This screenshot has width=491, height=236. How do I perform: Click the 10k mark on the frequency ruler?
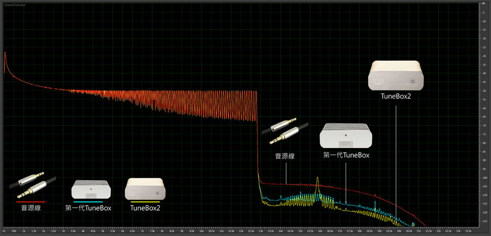click(x=201, y=231)
